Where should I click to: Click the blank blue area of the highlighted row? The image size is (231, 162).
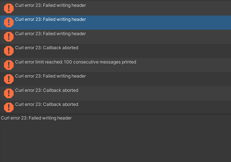[158, 22]
